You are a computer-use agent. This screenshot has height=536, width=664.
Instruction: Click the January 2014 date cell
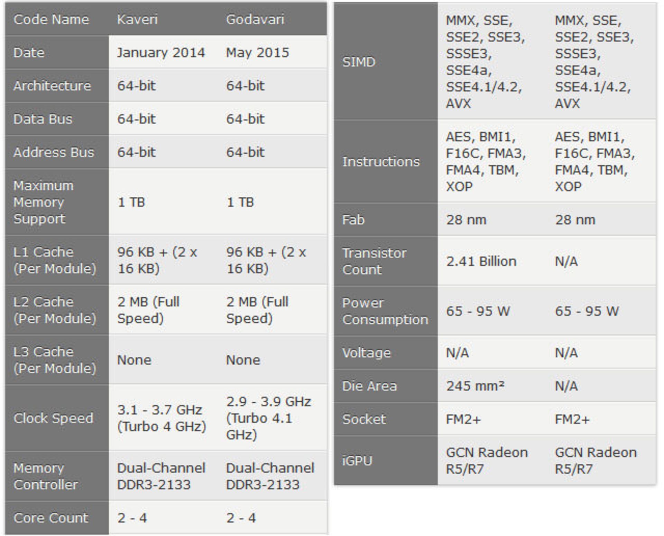click(x=163, y=52)
